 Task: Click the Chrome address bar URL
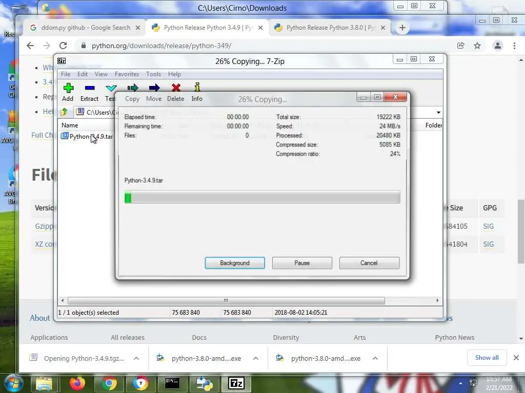pos(161,46)
